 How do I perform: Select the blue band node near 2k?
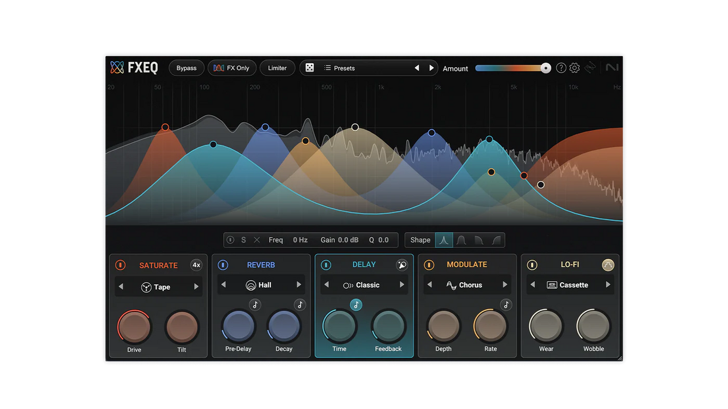pyautogui.click(x=431, y=133)
